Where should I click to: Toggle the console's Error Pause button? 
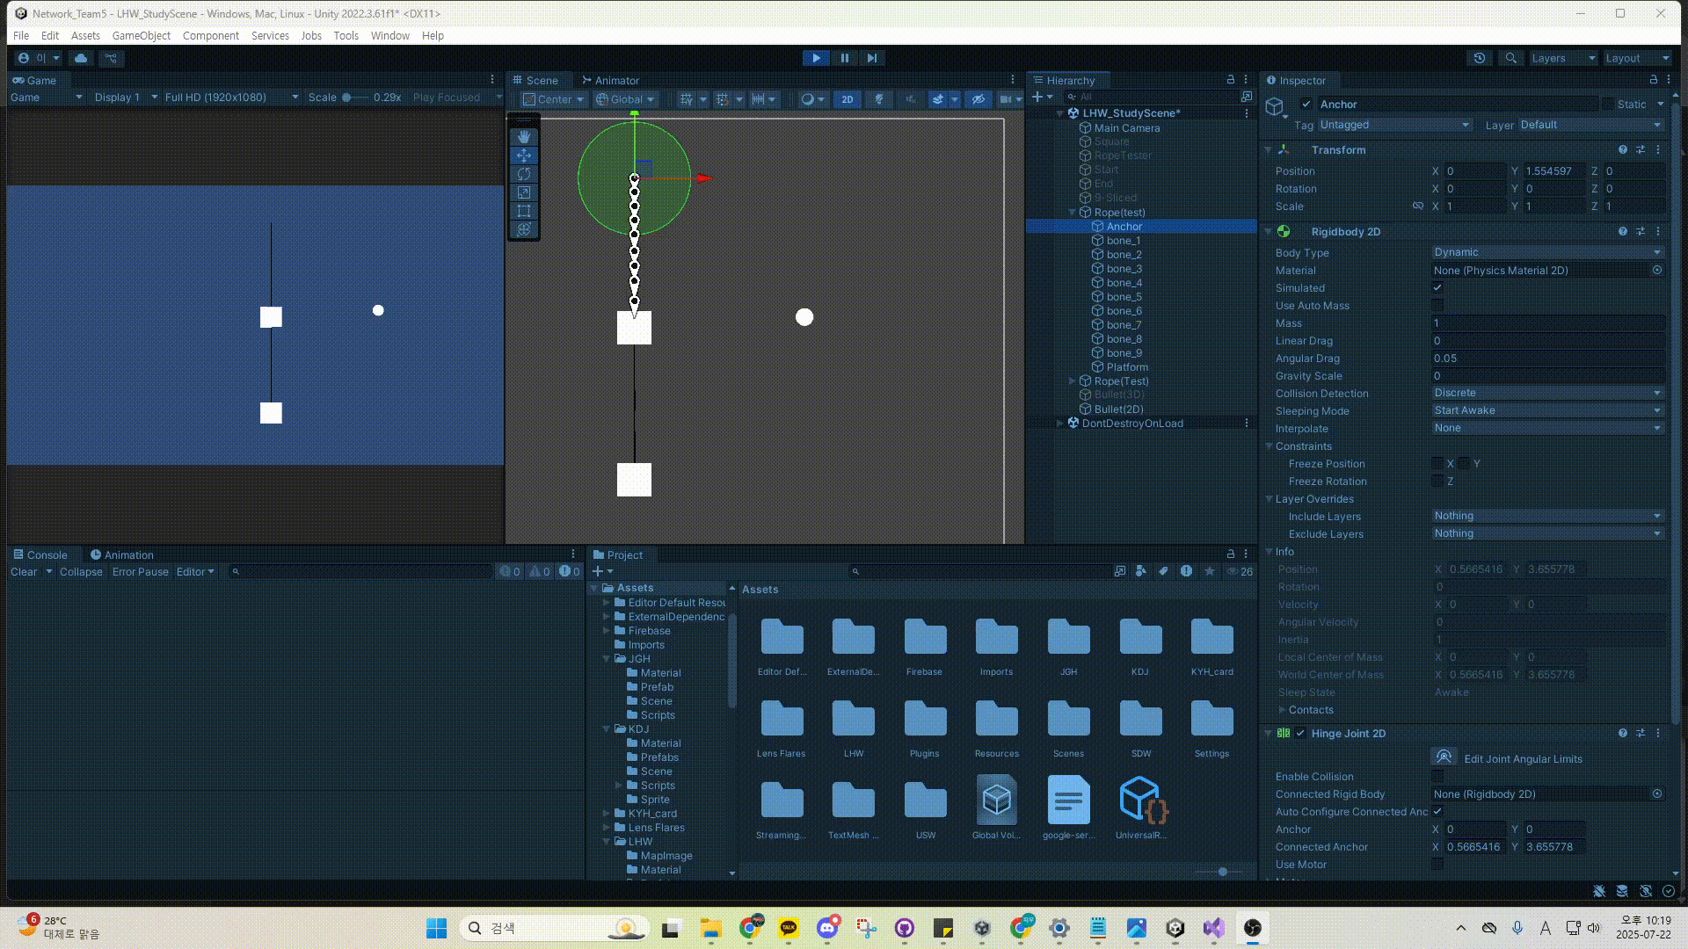[140, 572]
